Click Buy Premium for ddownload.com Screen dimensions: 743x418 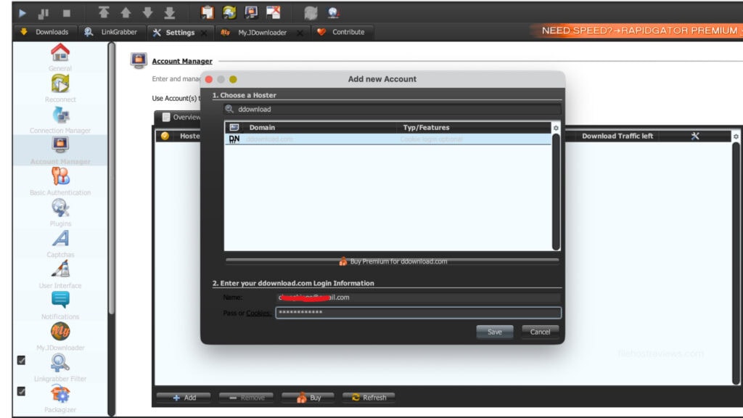pyautogui.click(x=393, y=261)
